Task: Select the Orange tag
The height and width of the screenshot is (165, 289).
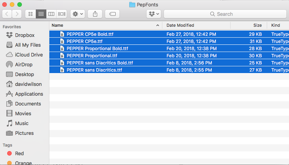Action: coord(24,163)
